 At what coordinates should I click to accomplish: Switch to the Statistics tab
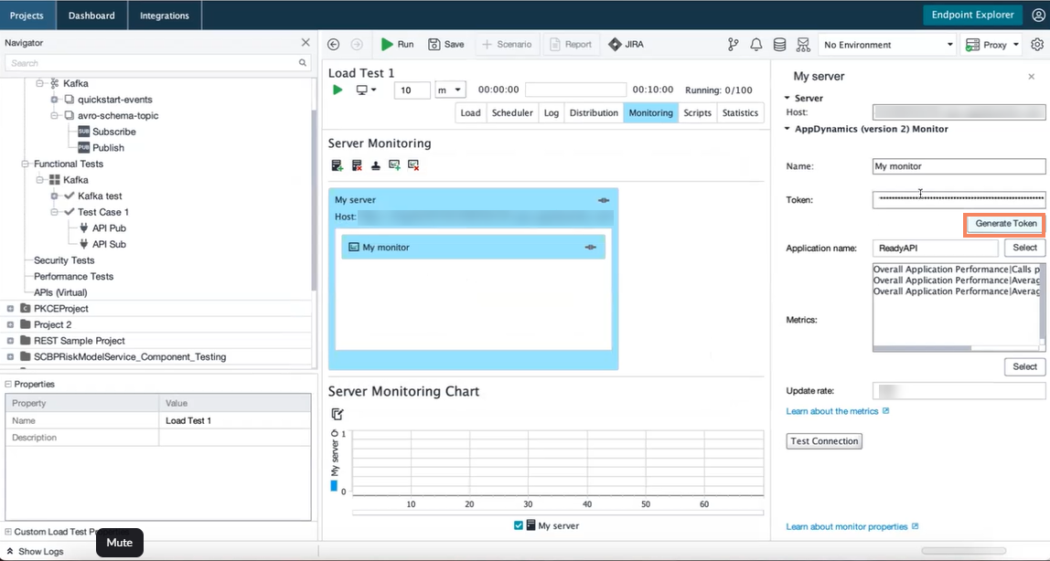click(740, 112)
